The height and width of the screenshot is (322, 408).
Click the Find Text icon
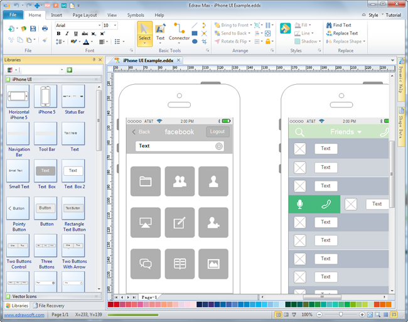(328, 25)
